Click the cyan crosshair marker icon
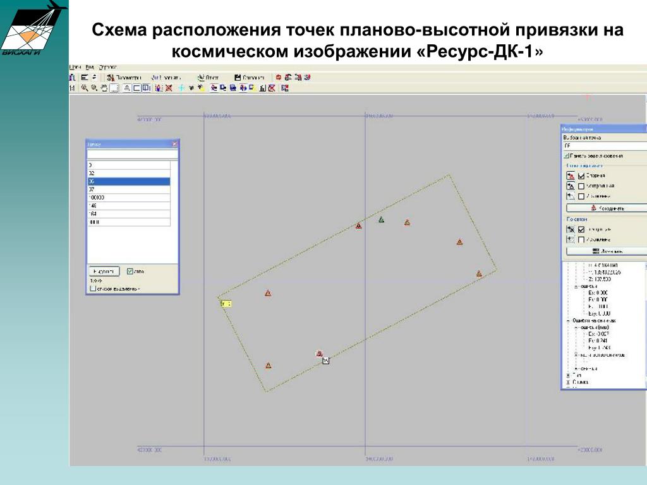The image size is (647, 485). (x=181, y=88)
